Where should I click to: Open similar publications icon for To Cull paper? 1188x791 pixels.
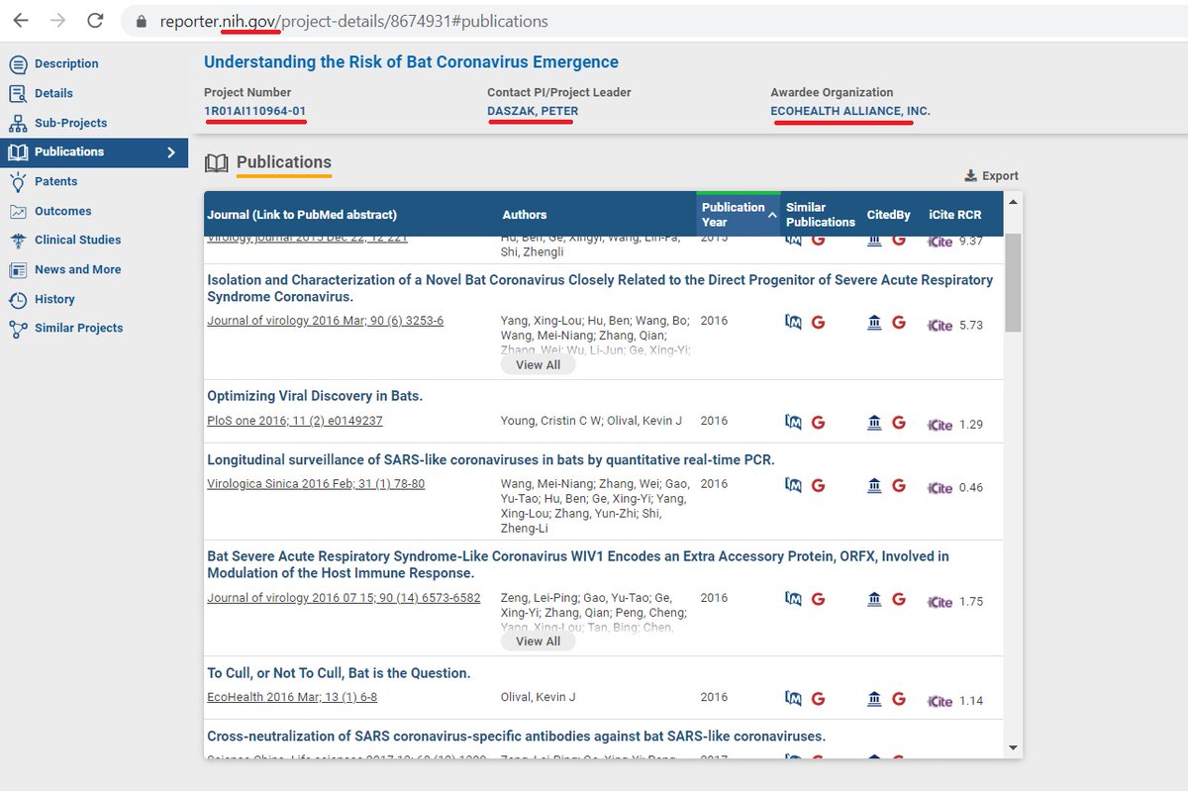(793, 698)
